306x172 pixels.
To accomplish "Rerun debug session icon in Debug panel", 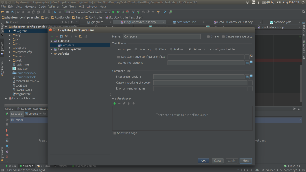I will (7, 114).
